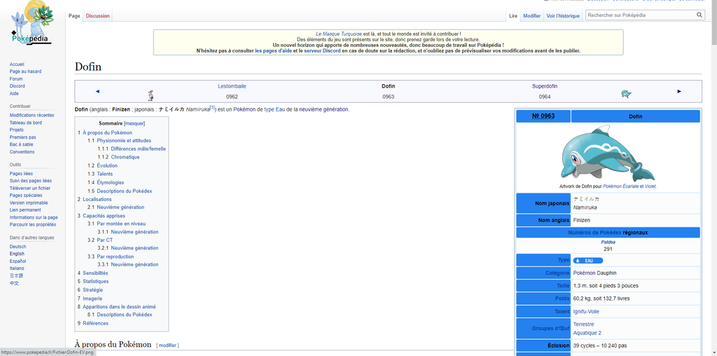717x356 pixels.
Task: Open Bac à sable link
Action: tap(22, 144)
